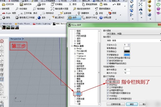Expand the 工具列 tree node
Screen dimensions: 161x107
[75, 71]
